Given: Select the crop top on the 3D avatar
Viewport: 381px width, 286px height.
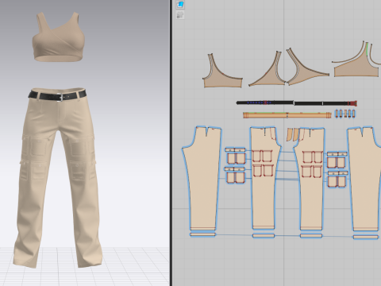Looking at the screenshot, I should coord(59,37).
